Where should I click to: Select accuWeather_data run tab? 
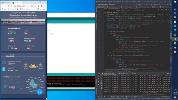point(123,73)
